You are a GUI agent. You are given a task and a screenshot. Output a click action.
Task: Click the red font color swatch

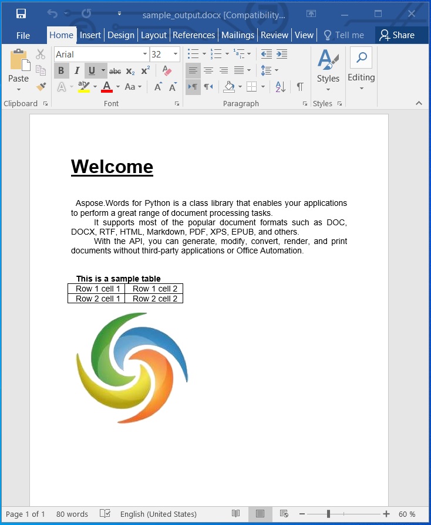(106, 87)
